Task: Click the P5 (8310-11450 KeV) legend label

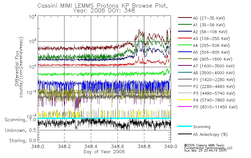Action: coord(215,107)
